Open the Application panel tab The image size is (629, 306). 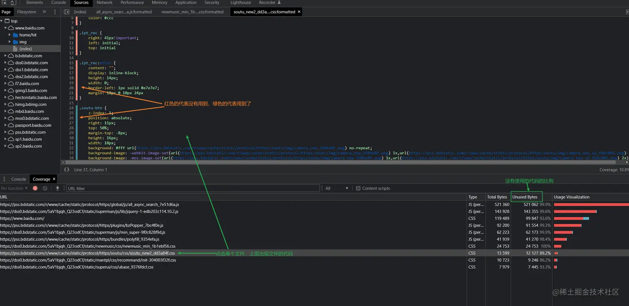[186, 2]
